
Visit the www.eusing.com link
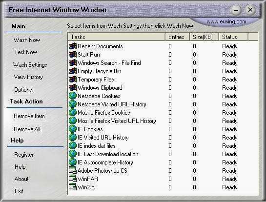[x=226, y=21]
